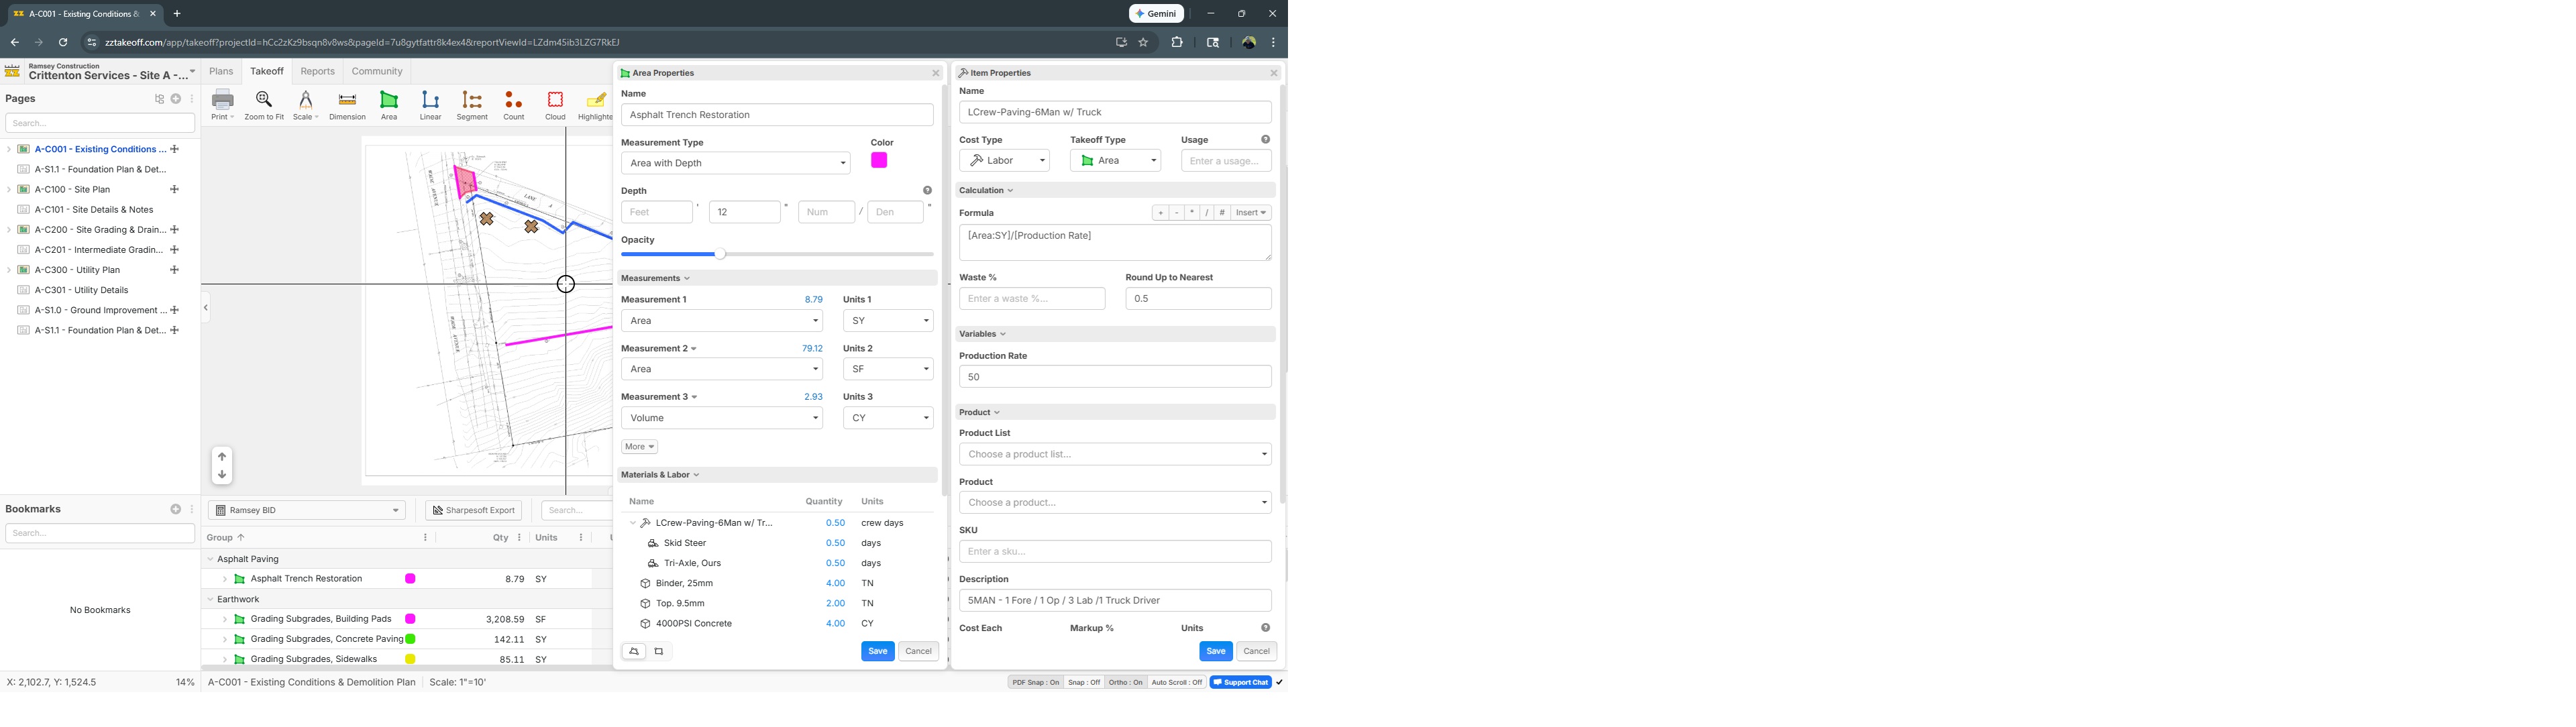Toggle Ortho mode in status bar
This screenshot has height=727, width=2576.
click(x=1125, y=683)
